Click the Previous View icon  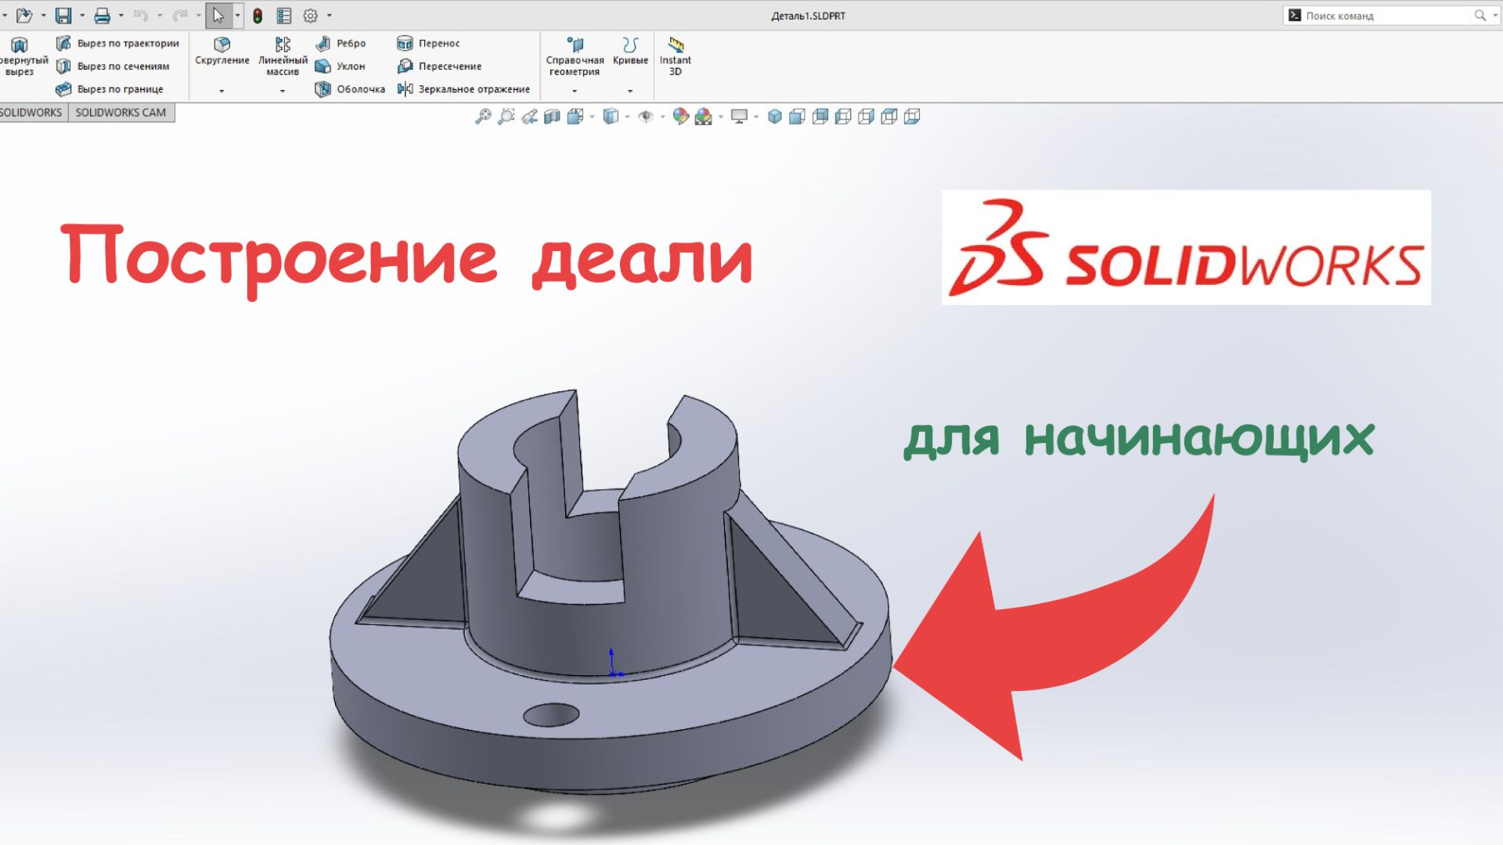click(529, 117)
